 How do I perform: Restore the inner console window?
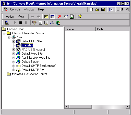tap(122, 9)
